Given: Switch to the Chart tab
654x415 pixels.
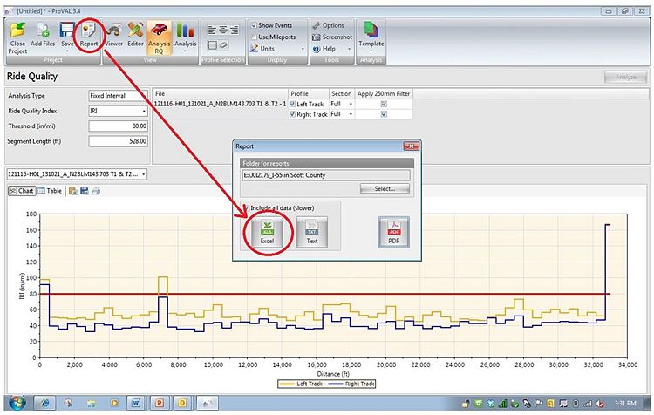Looking at the screenshot, I should (x=21, y=191).
